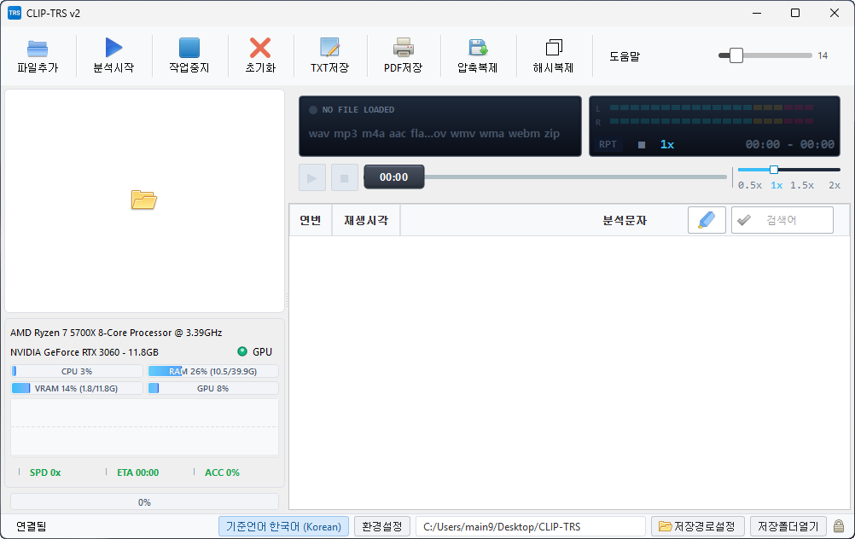Click the ACC 0% status readout
855x539 pixels.
pos(222,472)
